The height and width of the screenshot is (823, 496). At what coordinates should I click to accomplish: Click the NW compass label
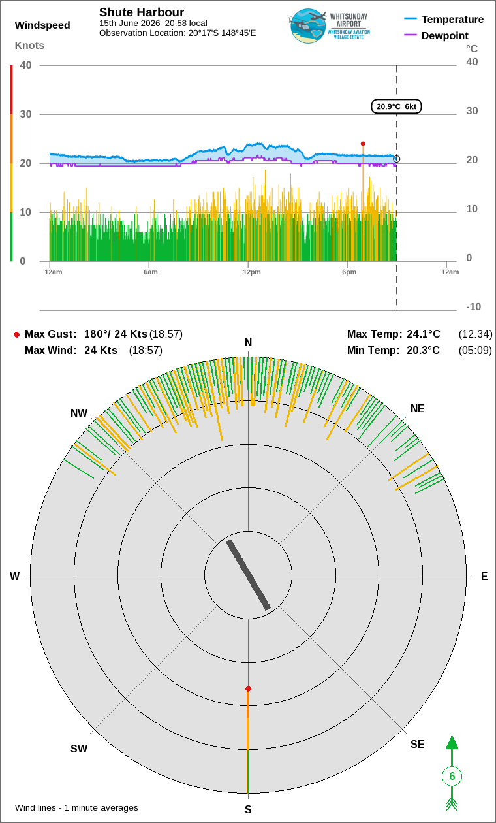pyautogui.click(x=79, y=413)
